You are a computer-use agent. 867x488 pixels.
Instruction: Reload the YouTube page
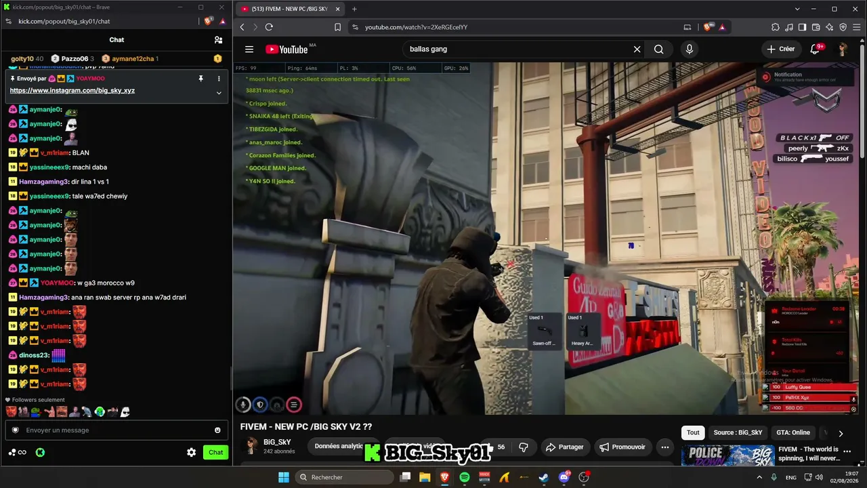tap(269, 27)
